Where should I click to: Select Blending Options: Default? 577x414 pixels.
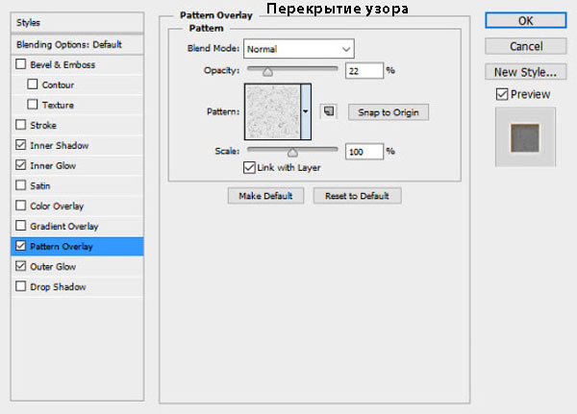tap(77, 44)
